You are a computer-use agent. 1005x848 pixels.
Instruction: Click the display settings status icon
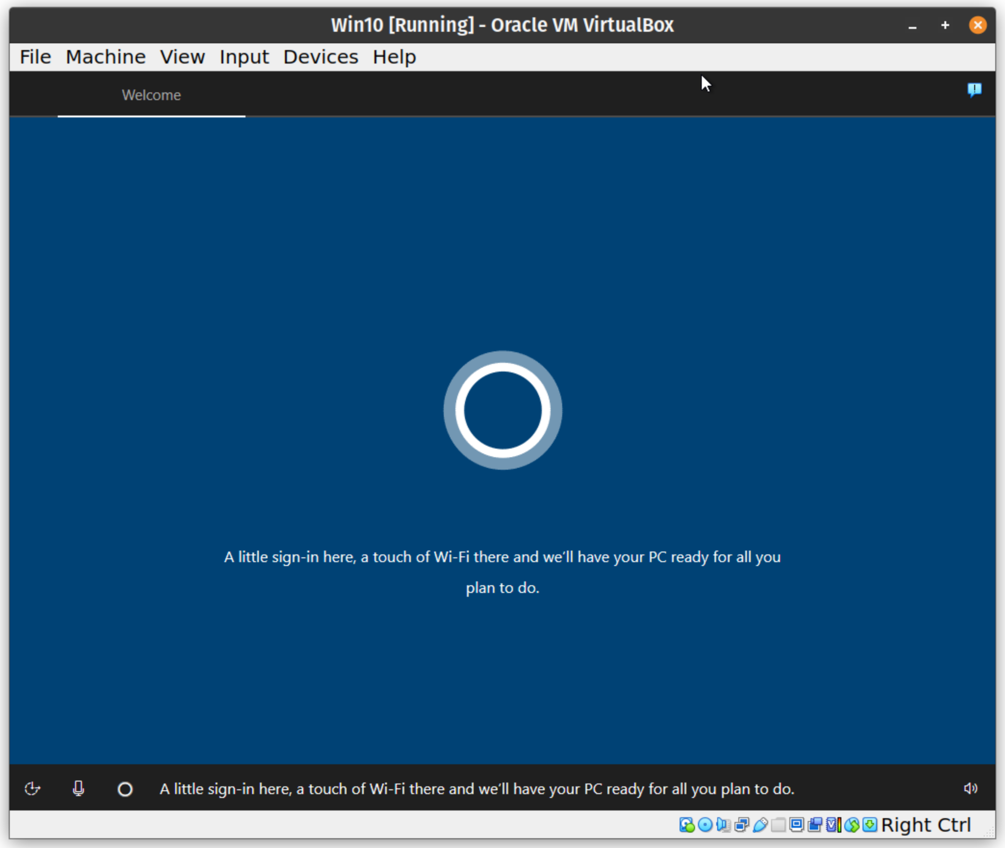click(x=797, y=824)
